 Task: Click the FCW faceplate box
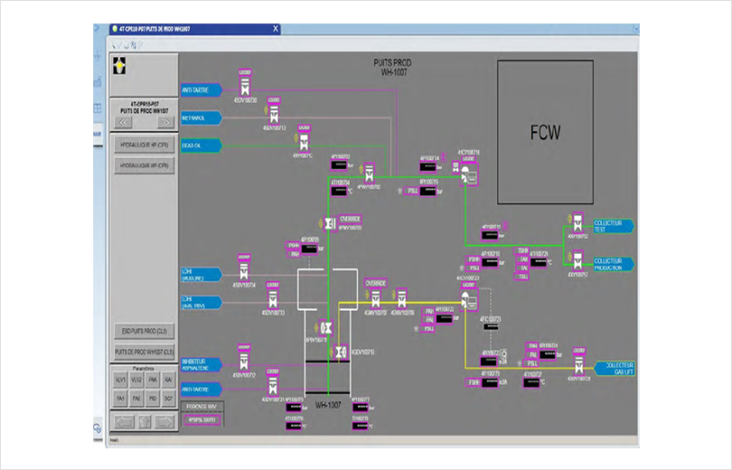click(545, 132)
